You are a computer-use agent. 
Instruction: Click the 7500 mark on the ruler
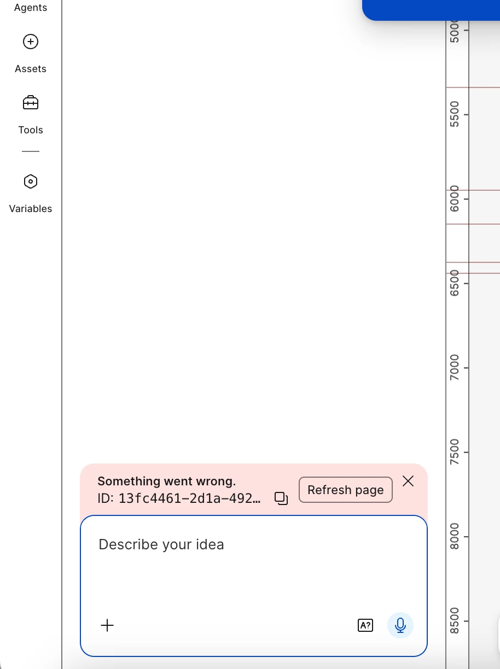click(455, 452)
